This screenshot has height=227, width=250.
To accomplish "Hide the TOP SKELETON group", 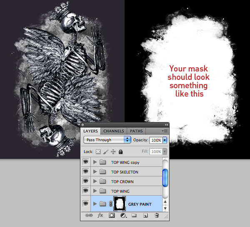I will point(85,171).
